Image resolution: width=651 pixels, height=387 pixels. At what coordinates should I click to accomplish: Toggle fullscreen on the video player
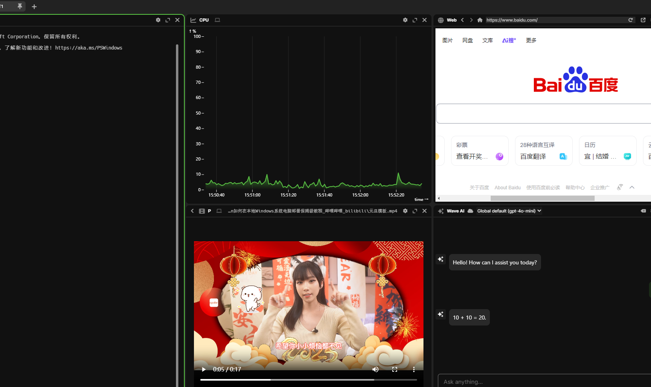[394, 369]
